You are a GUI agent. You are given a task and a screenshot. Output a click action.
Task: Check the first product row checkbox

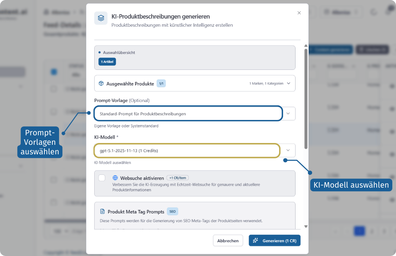(x=54, y=89)
